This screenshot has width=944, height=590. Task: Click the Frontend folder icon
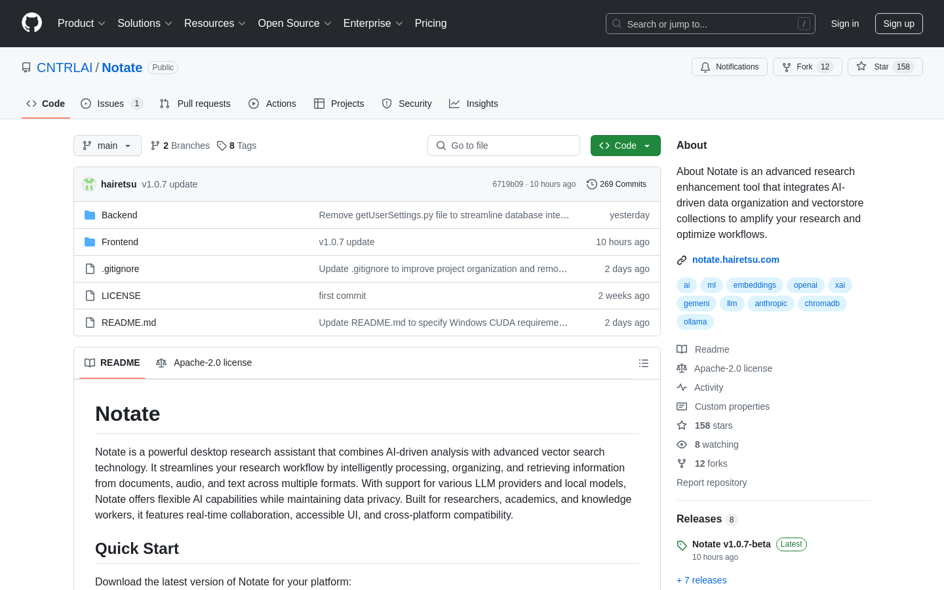[90, 242]
